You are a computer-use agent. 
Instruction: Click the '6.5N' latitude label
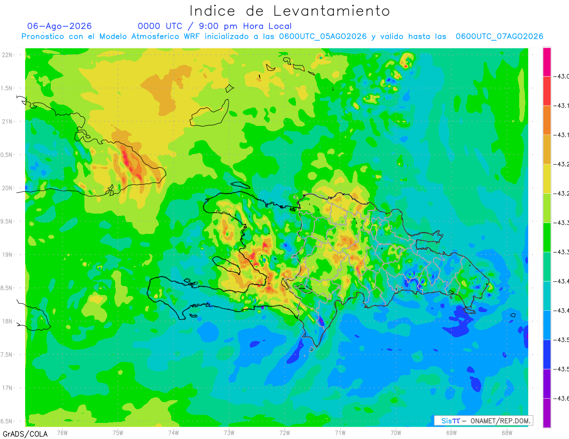coord(7,421)
